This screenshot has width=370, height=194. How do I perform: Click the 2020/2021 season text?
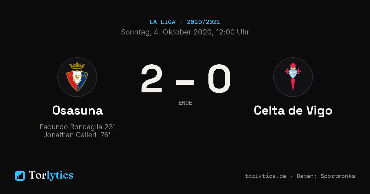coord(203,22)
